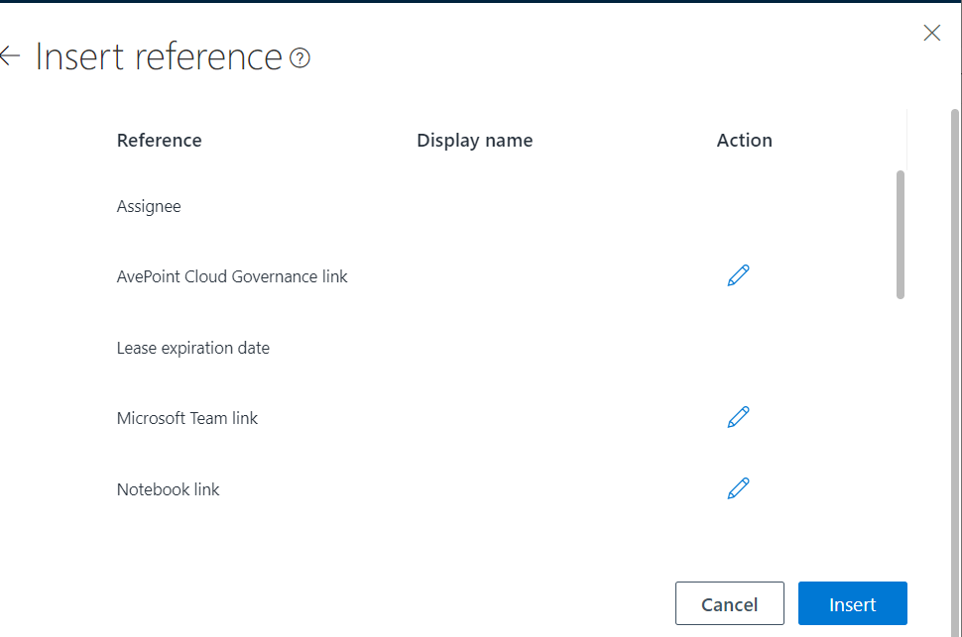
Task: Select the Lease expiration date reference
Action: pyautogui.click(x=192, y=348)
